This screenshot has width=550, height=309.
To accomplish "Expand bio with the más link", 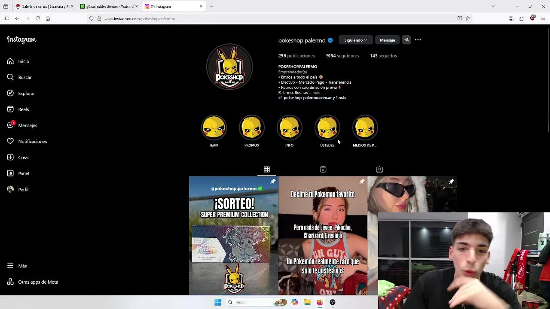I will click(316, 93).
